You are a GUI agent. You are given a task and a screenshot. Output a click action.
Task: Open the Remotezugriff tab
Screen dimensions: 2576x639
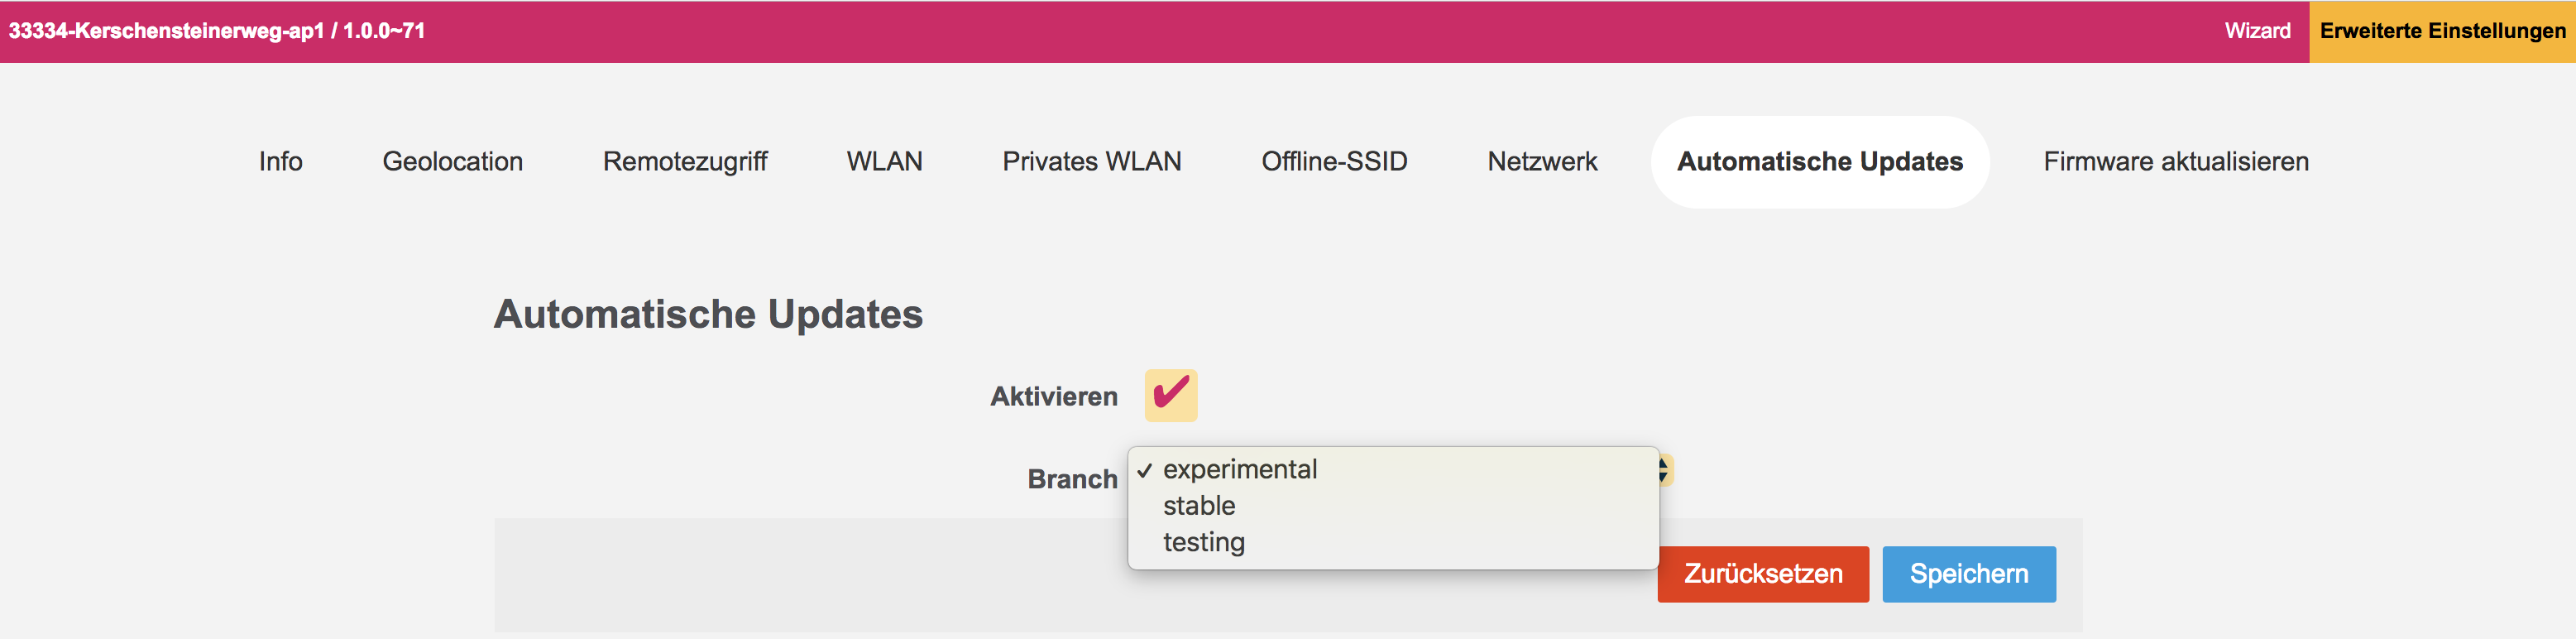(x=685, y=162)
